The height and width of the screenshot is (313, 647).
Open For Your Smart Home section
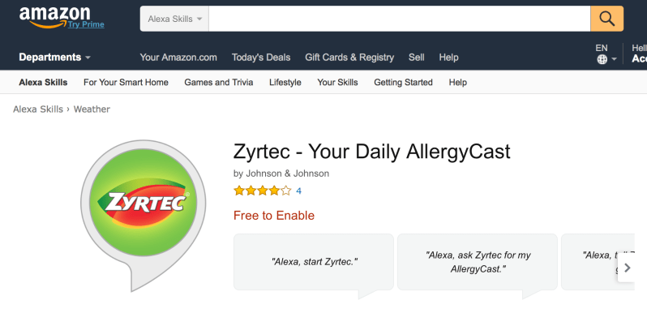tap(126, 82)
